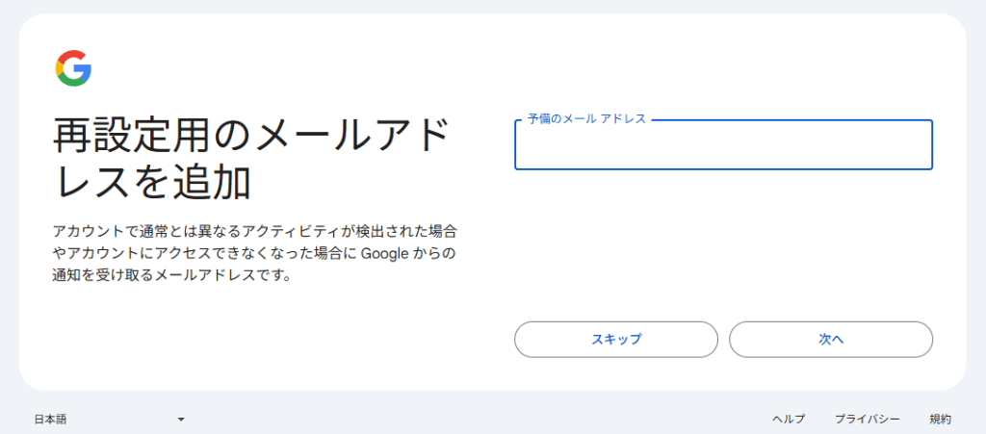Click the レスを追加 heading line
The image size is (986, 434).
(152, 182)
